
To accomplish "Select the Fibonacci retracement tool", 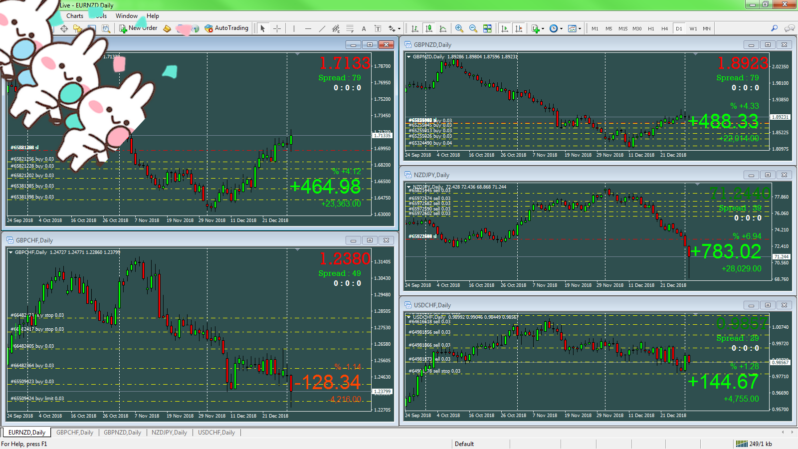I will [350, 28].
